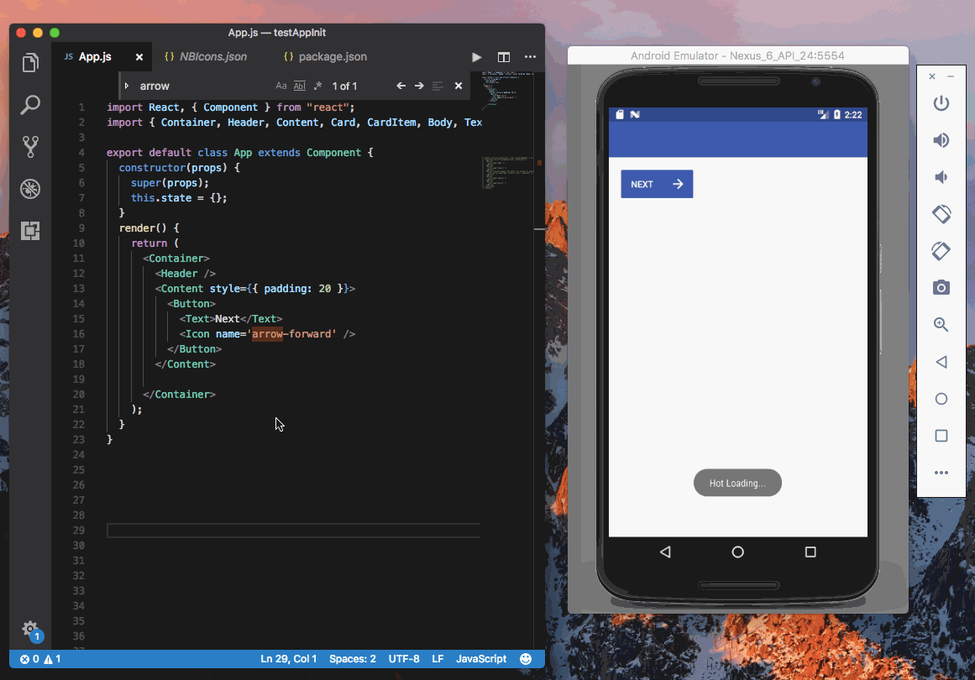Switch to the package.json tab
This screenshot has width=975, height=680.
coord(327,57)
